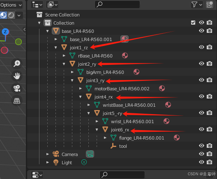
Task: Hide Camera in viewport
Action: tap(201, 154)
